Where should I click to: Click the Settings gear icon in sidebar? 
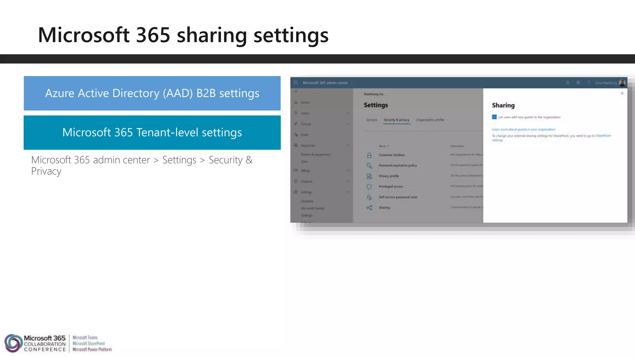[296, 192]
